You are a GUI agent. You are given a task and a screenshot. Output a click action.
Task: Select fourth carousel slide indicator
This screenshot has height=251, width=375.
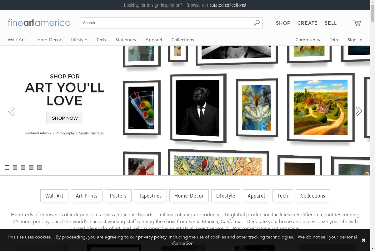31,168
